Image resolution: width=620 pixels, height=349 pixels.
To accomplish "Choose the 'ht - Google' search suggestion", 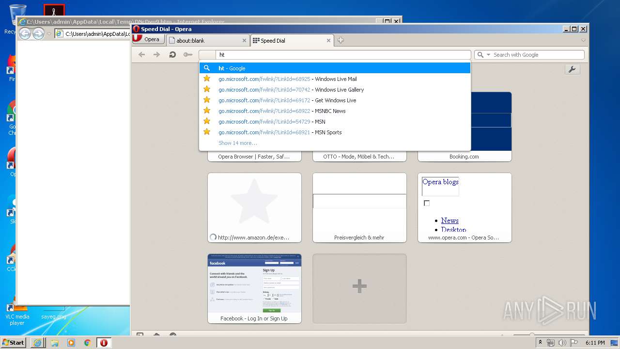I will click(x=335, y=68).
